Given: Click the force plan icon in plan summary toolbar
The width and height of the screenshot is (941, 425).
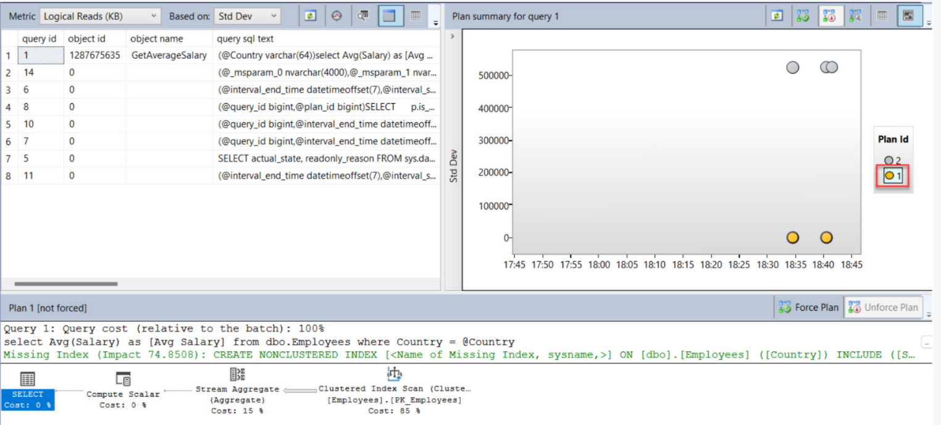Looking at the screenshot, I should point(803,17).
